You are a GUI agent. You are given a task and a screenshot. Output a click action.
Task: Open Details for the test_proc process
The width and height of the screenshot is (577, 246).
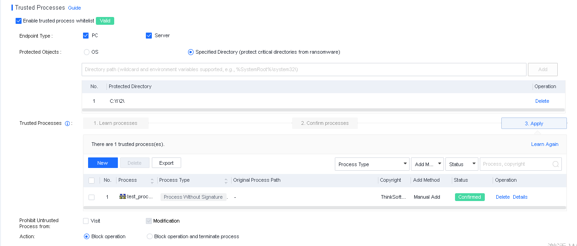tap(520, 197)
